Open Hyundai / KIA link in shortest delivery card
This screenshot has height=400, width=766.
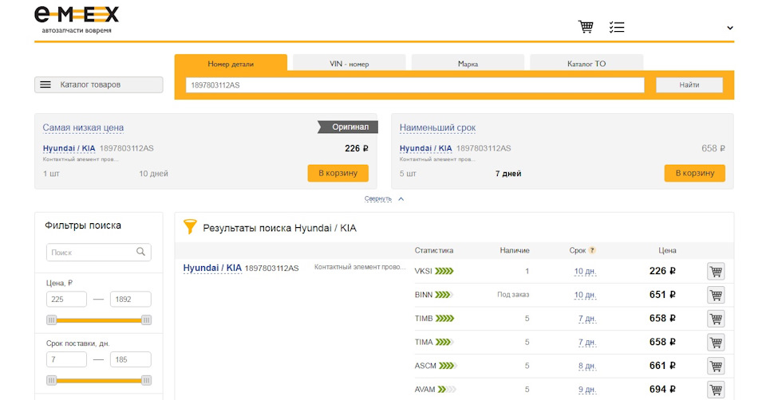(x=425, y=148)
